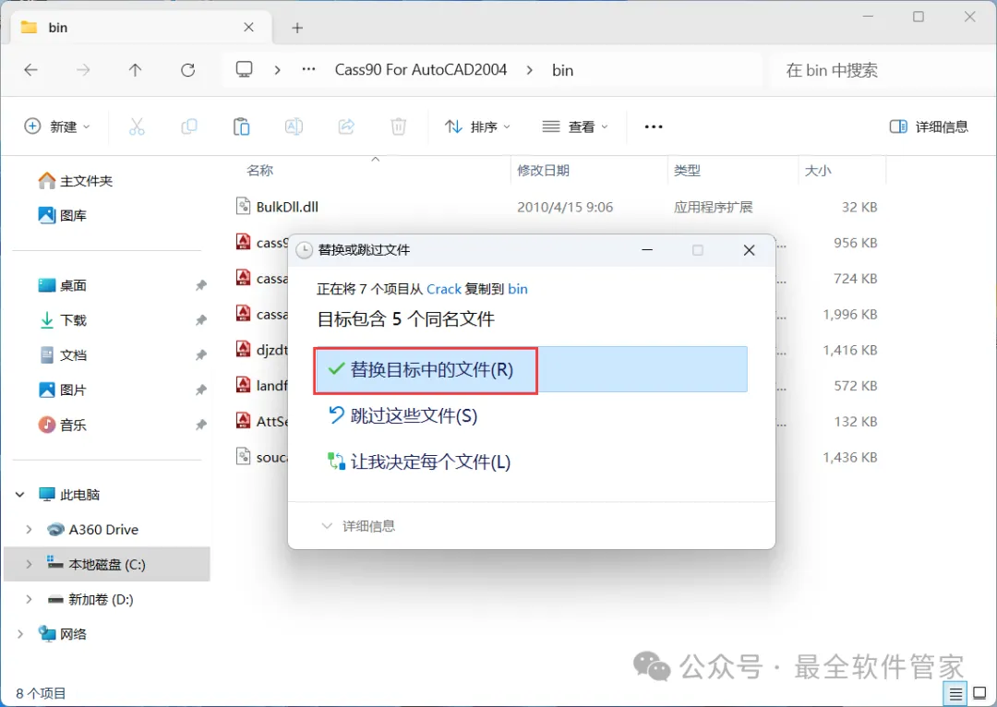This screenshot has width=997, height=707.
Task: Select the BulkDll.dll file
Action: [x=287, y=207]
